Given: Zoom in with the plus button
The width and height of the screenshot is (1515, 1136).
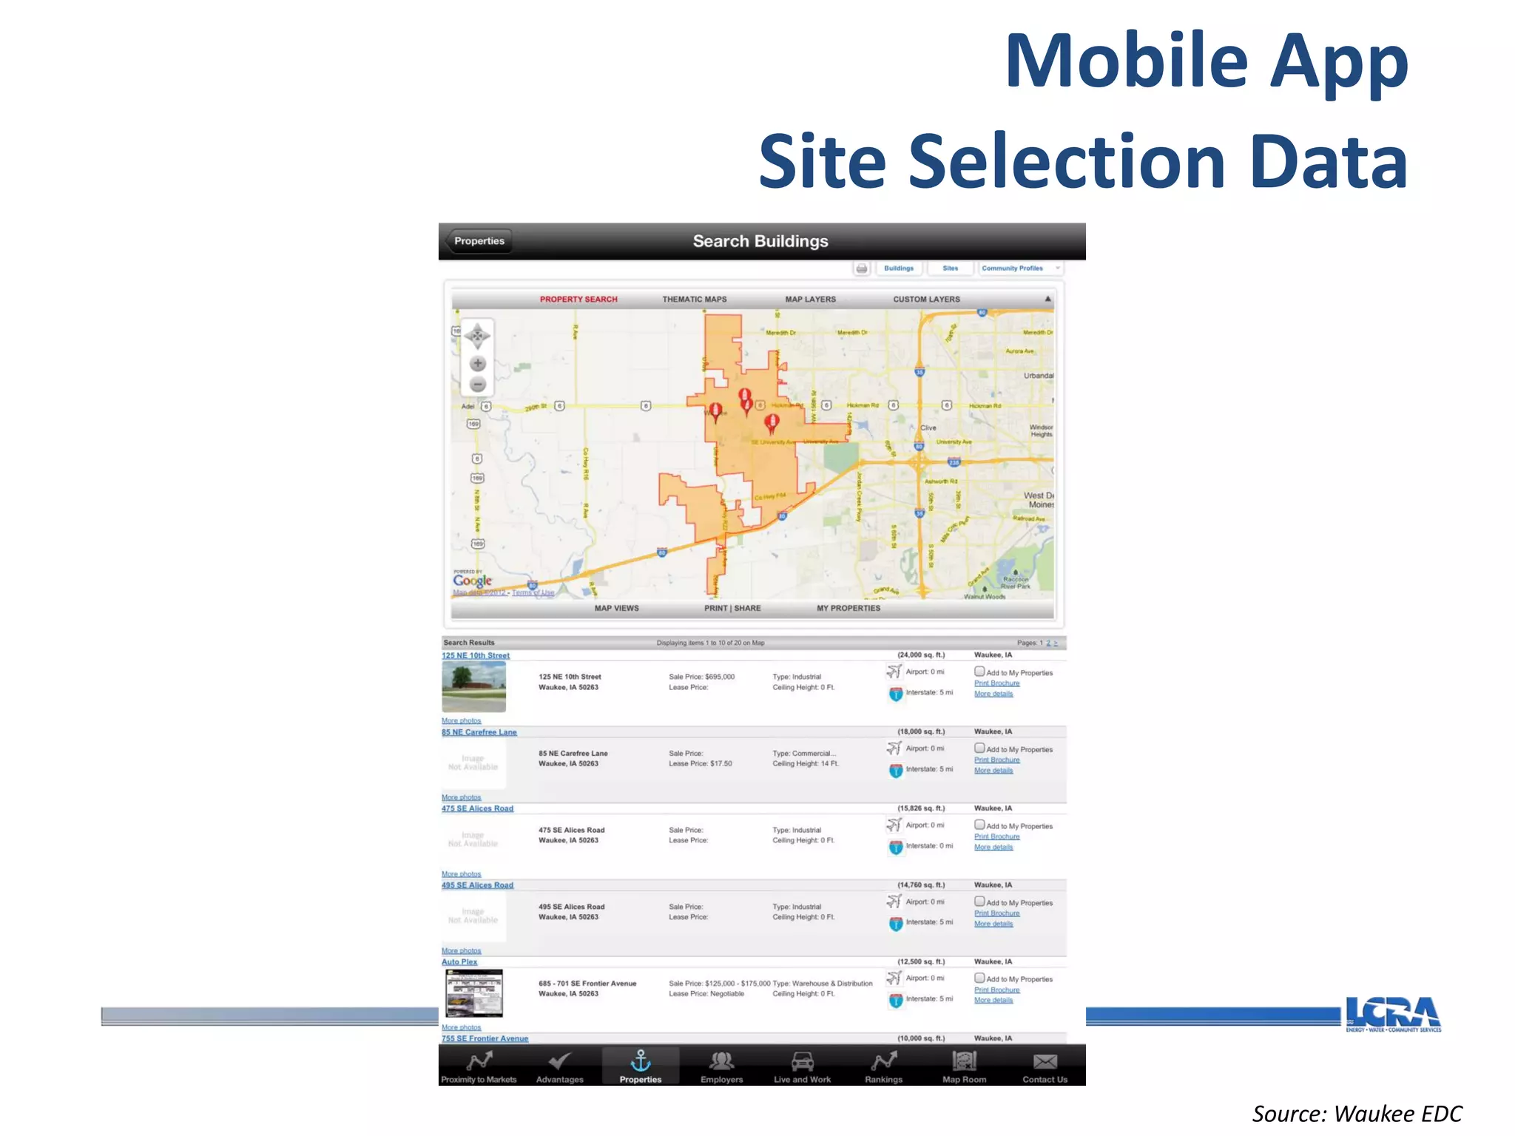Looking at the screenshot, I should tap(478, 364).
